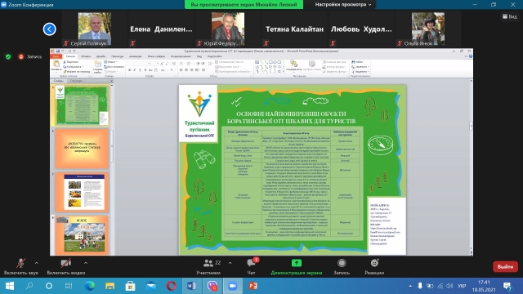523x294 pixels.
Task: Open Word from the Windows taskbar
Action: 191,286
